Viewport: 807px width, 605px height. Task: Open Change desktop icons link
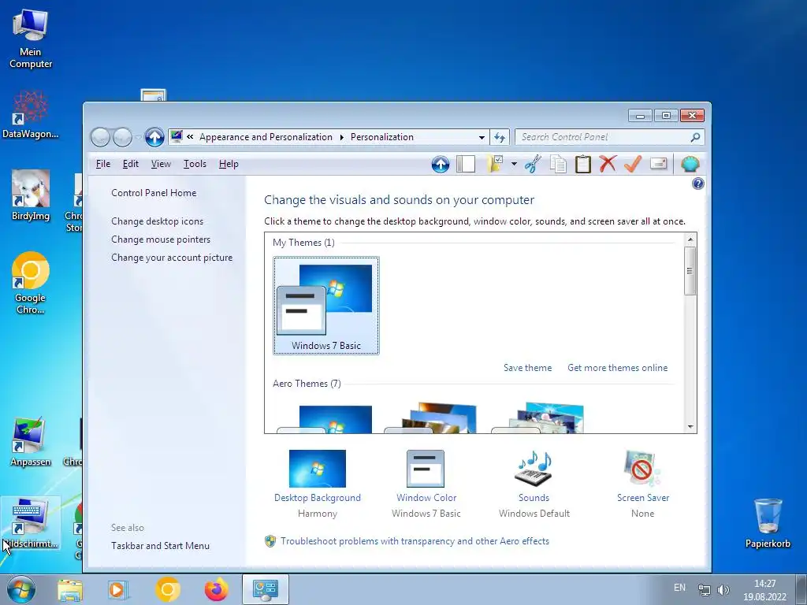click(157, 221)
